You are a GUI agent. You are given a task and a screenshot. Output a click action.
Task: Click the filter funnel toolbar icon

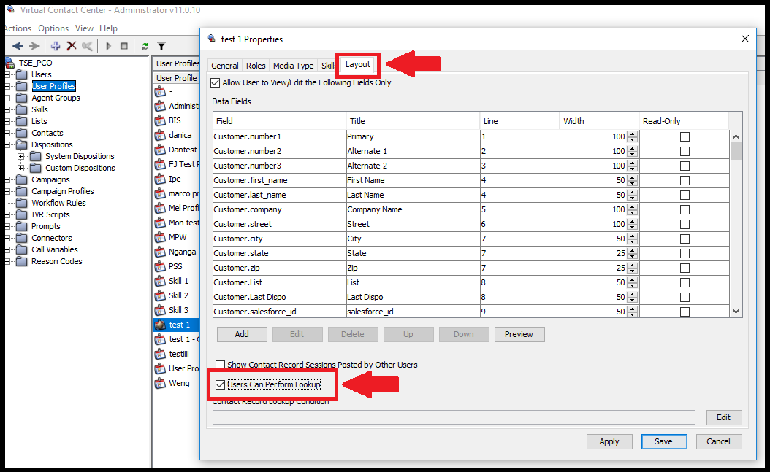(x=161, y=46)
